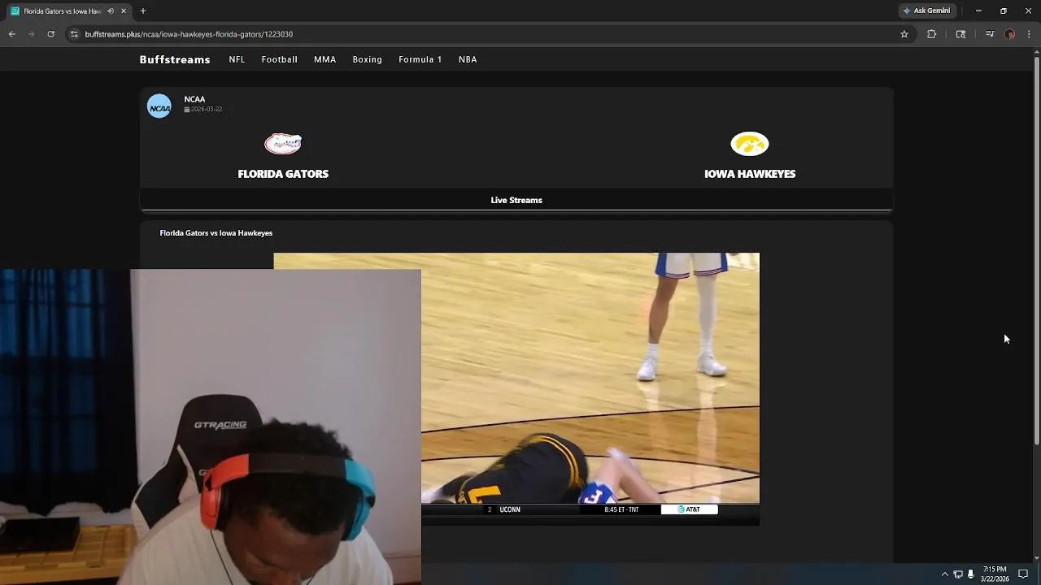Open the media controls icon
The height and width of the screenshot is (585, 1041).
pos(989,34)
